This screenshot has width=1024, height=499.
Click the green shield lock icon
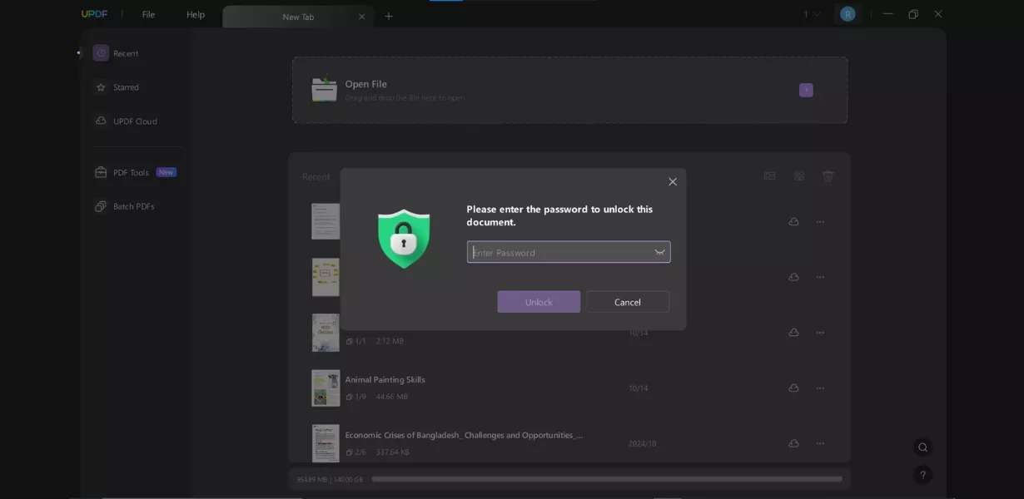(x=404, y=239)
